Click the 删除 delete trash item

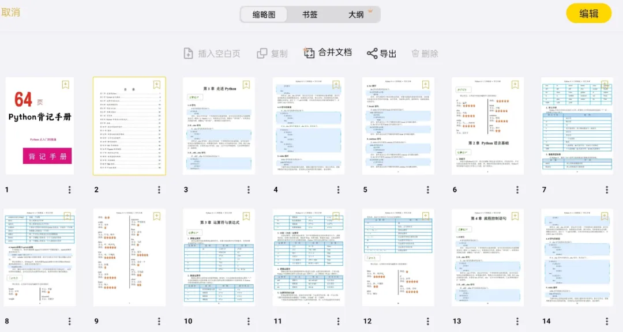[425, 54]
